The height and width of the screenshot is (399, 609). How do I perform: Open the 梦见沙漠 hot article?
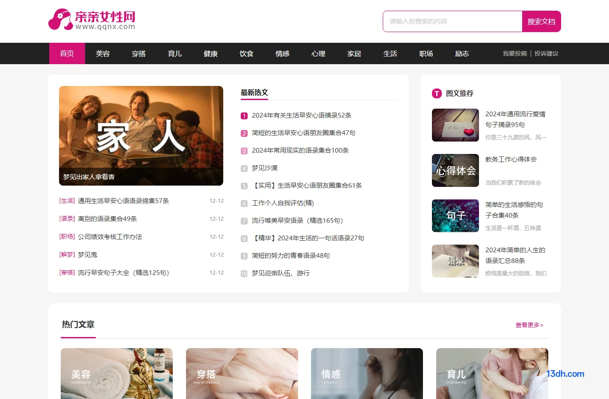(265, 168)
